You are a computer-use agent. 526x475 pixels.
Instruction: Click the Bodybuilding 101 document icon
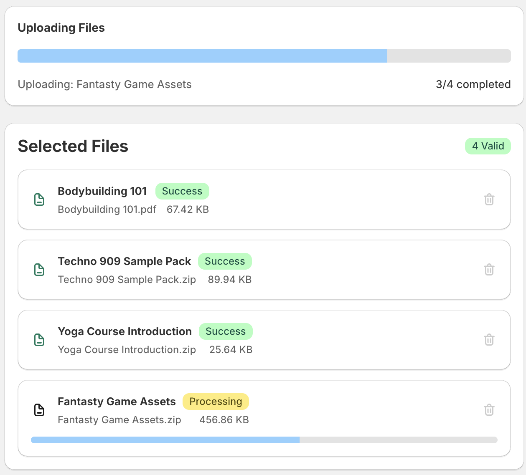coord(39,200)
